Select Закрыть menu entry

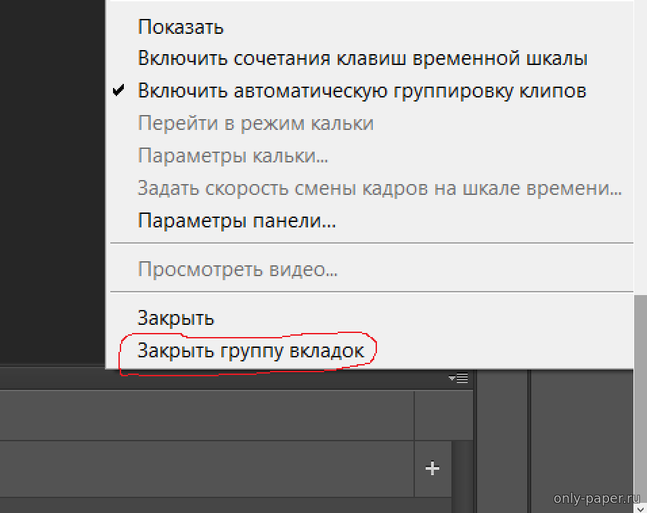[176, 318]
